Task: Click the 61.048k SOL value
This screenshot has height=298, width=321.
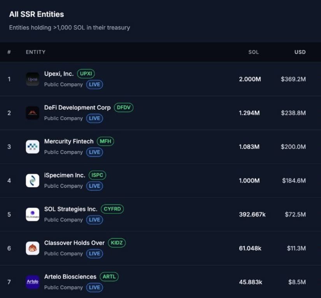Action: (250, 248)
